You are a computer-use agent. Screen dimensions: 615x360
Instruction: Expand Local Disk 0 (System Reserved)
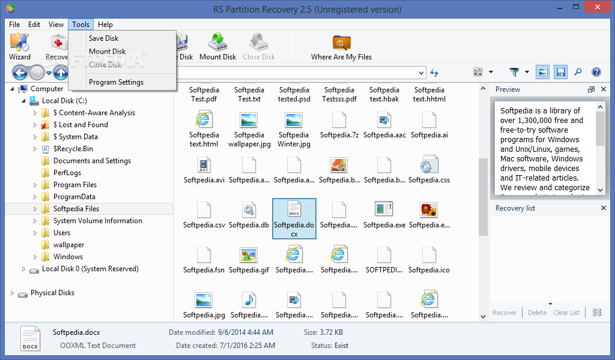point(23,269)
